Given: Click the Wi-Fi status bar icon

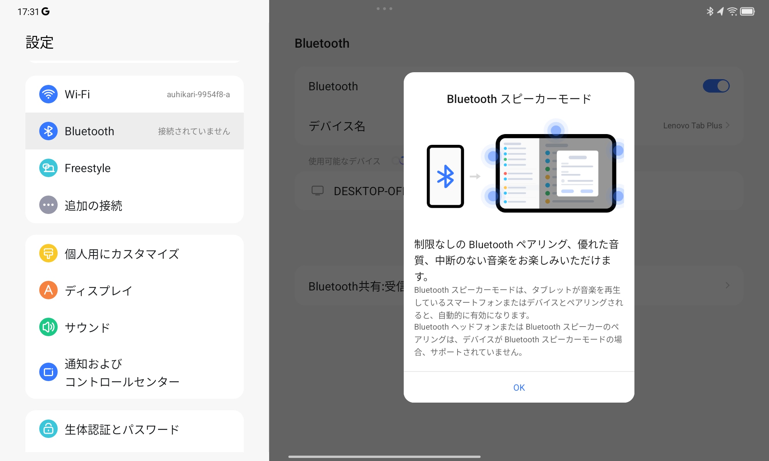Looking at the screenshot, I should [732, 12].
